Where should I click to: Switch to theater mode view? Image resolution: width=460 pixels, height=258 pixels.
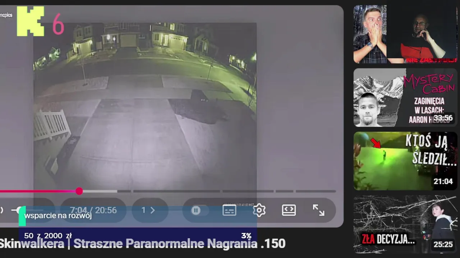pos(289,210)
